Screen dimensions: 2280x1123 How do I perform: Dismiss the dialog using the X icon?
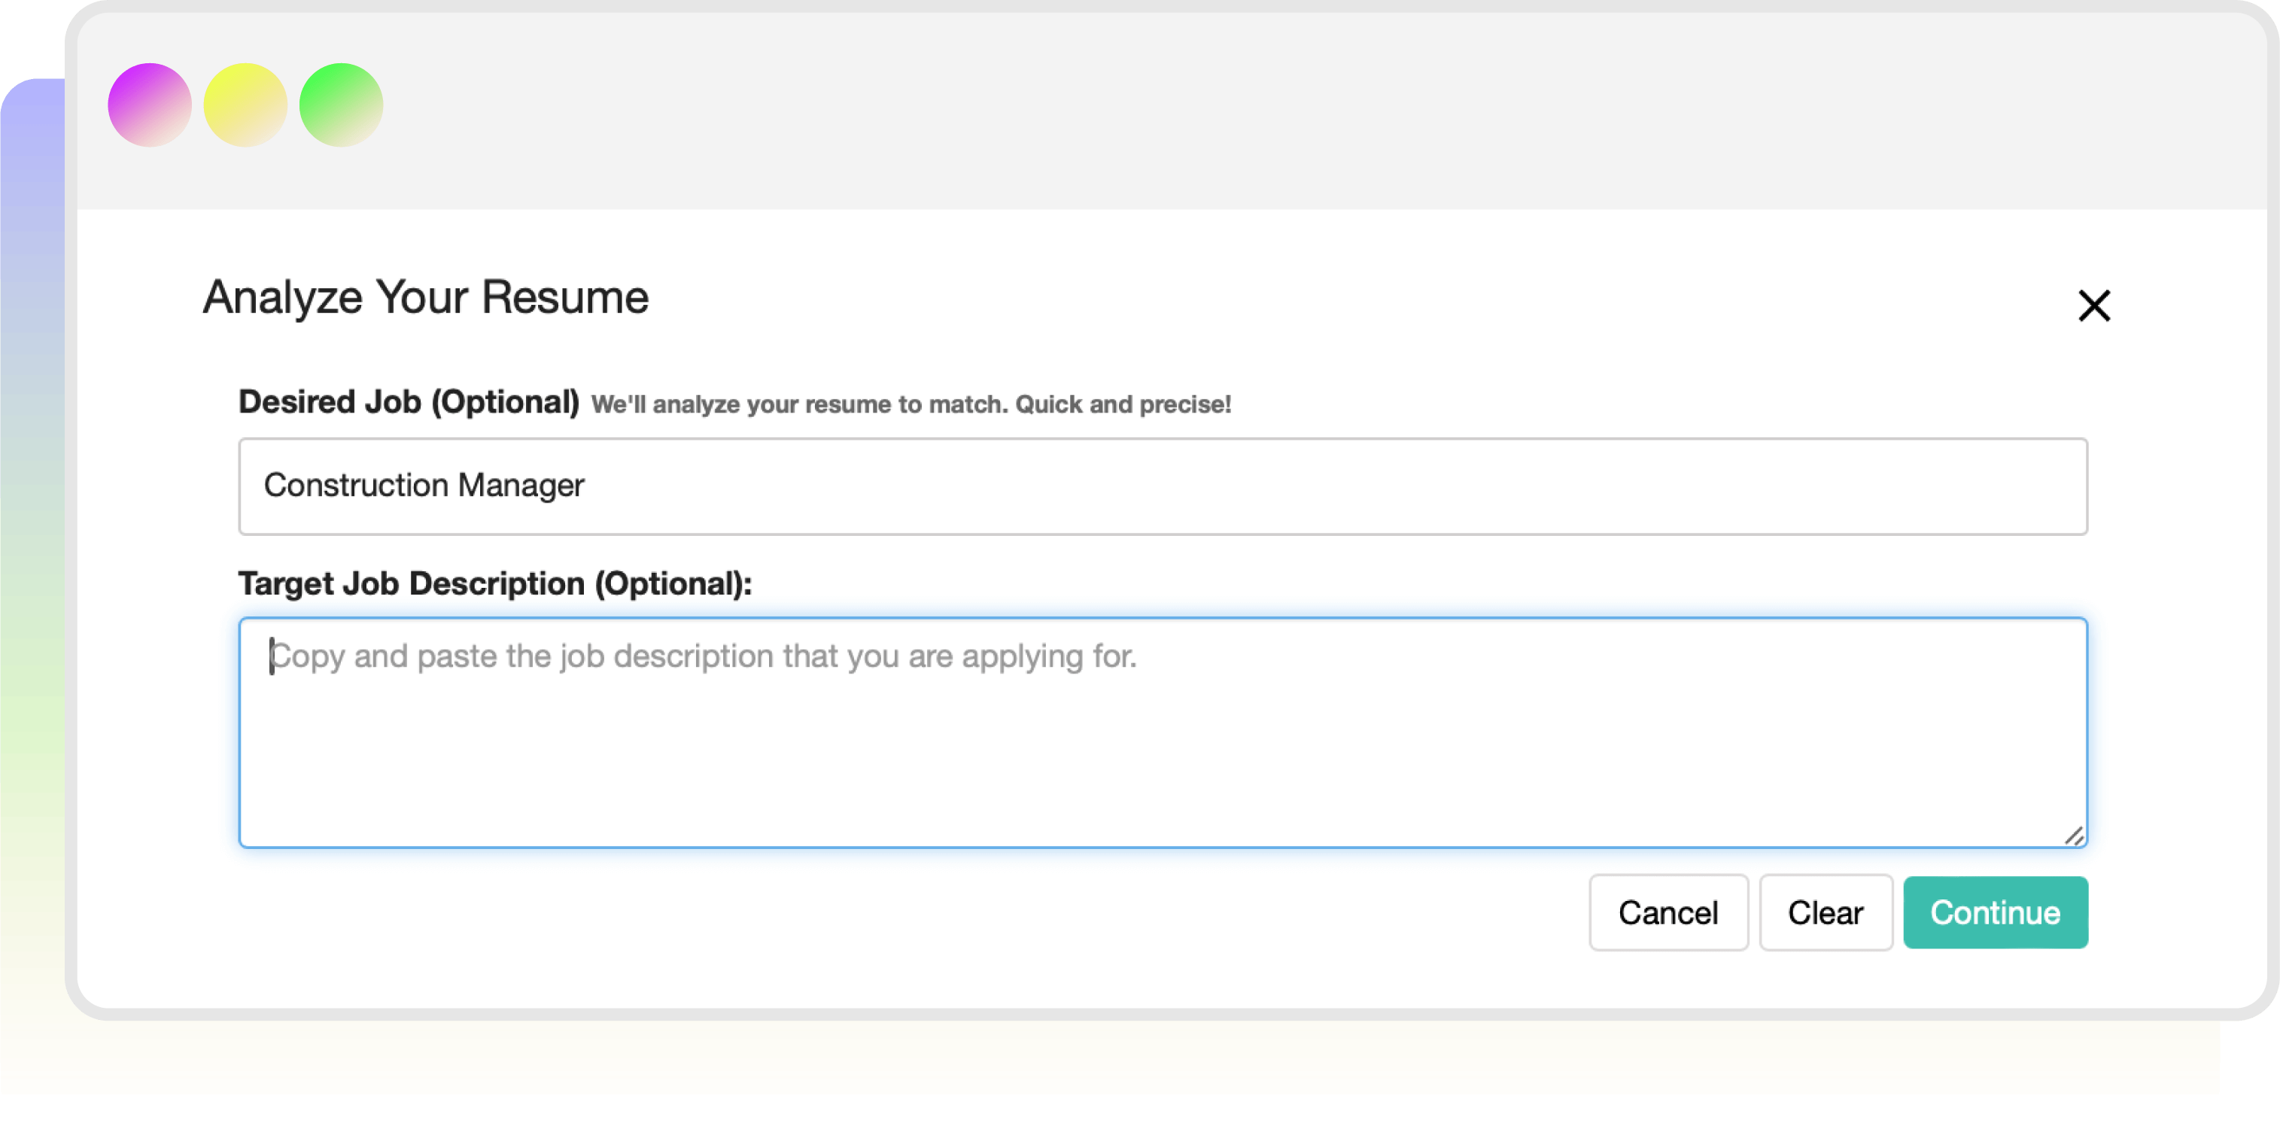pyautogui.click(x=2094, y=305)
